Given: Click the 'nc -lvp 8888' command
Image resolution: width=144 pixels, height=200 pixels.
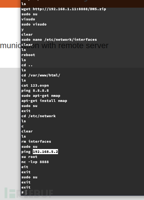Looking at the screenshot, I should pos(35,162).
